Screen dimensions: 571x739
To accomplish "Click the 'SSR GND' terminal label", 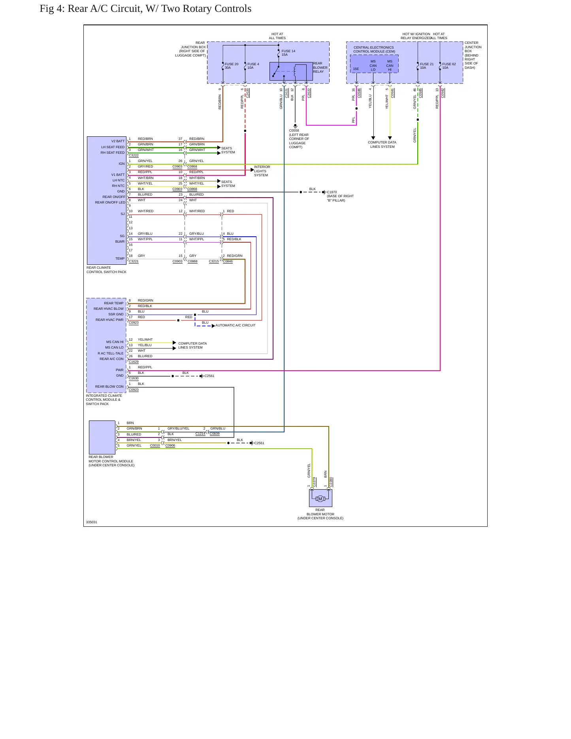I will click(x=116, y=315).
